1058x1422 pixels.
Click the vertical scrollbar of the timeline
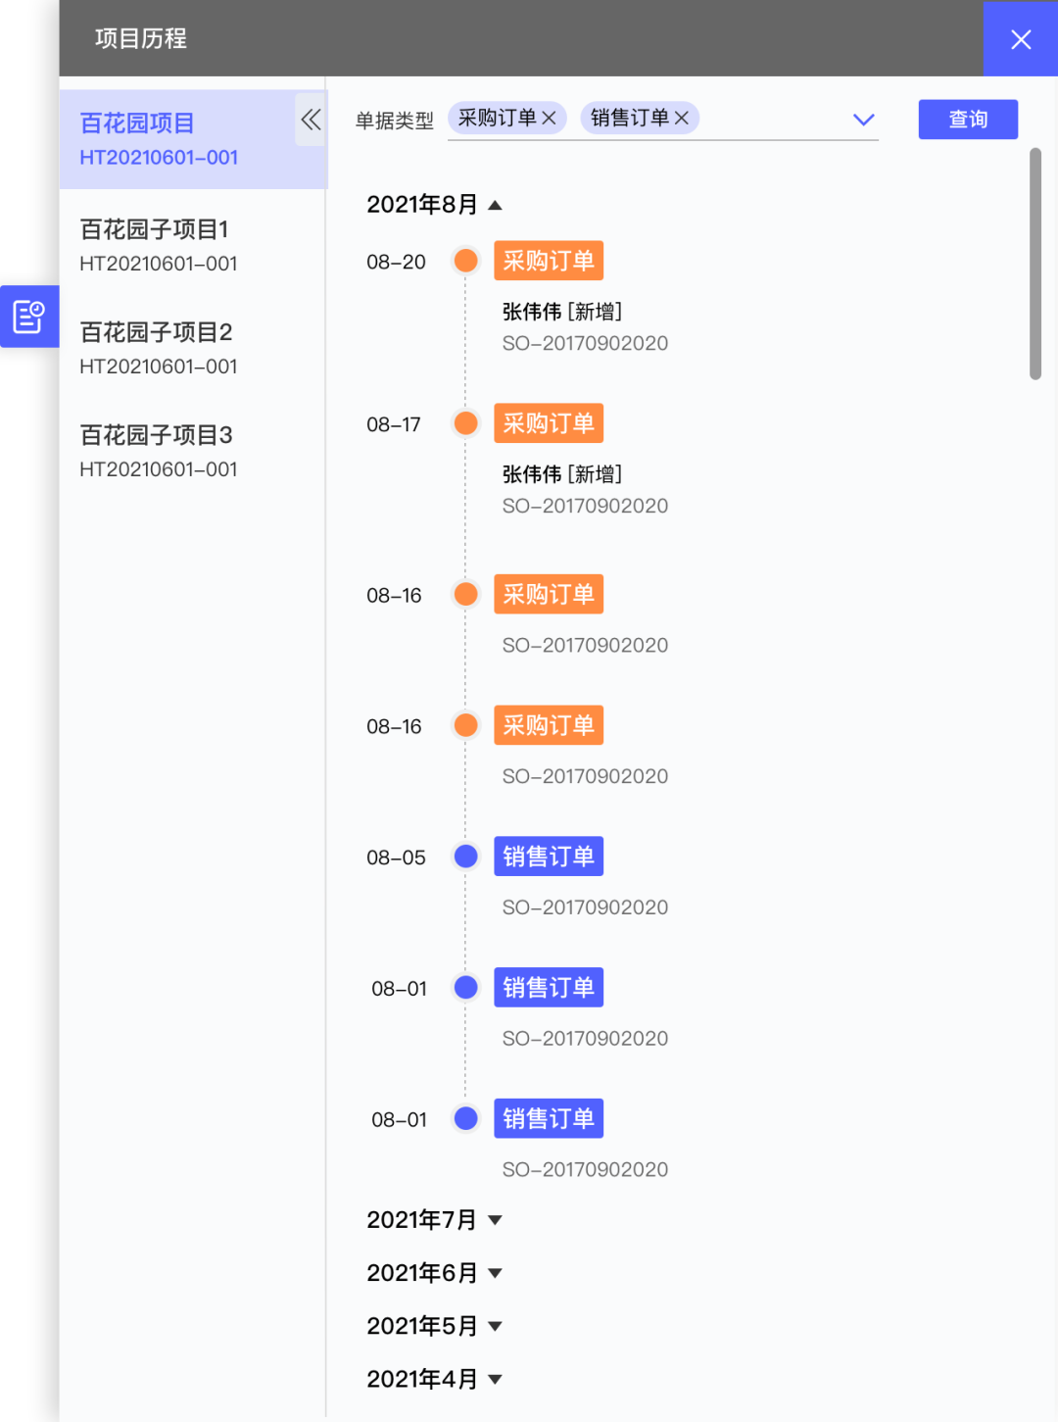pos(1035,264)
